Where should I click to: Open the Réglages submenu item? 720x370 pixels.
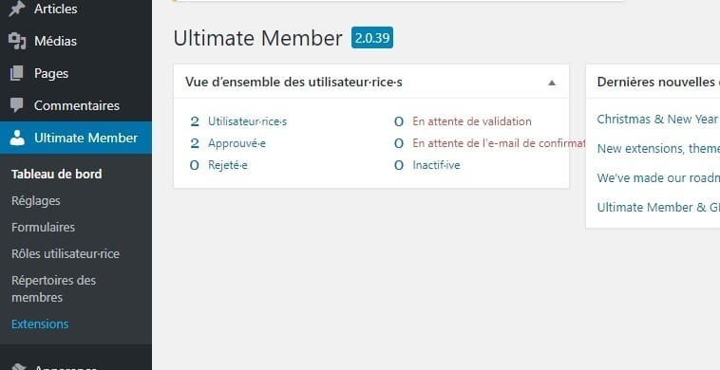tap(36, 201)
